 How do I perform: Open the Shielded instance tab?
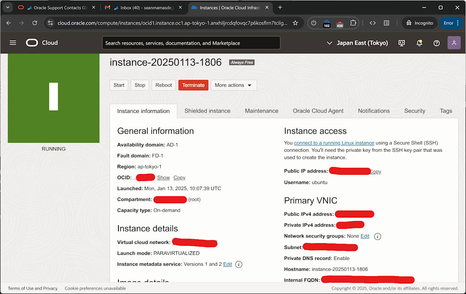207,111
